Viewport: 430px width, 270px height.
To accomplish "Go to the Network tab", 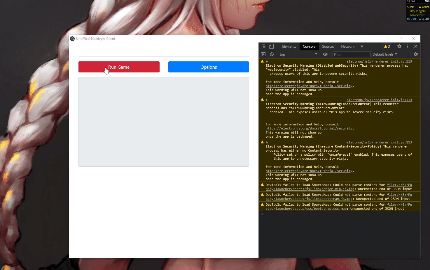I will pyautogui.click(x=348, y=47).
